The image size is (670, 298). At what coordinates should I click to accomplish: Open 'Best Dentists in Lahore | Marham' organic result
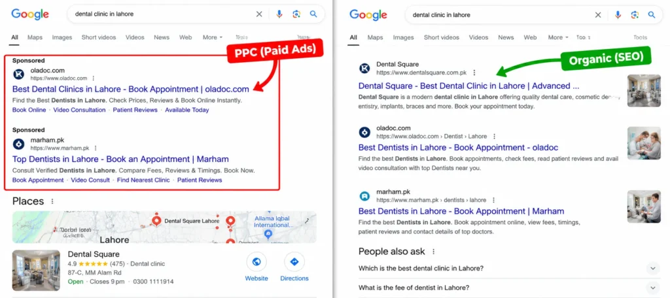[461, 211]
